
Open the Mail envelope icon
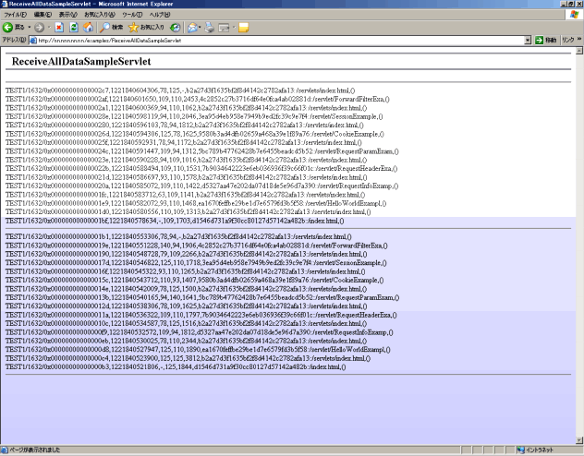tap(192, 27)
